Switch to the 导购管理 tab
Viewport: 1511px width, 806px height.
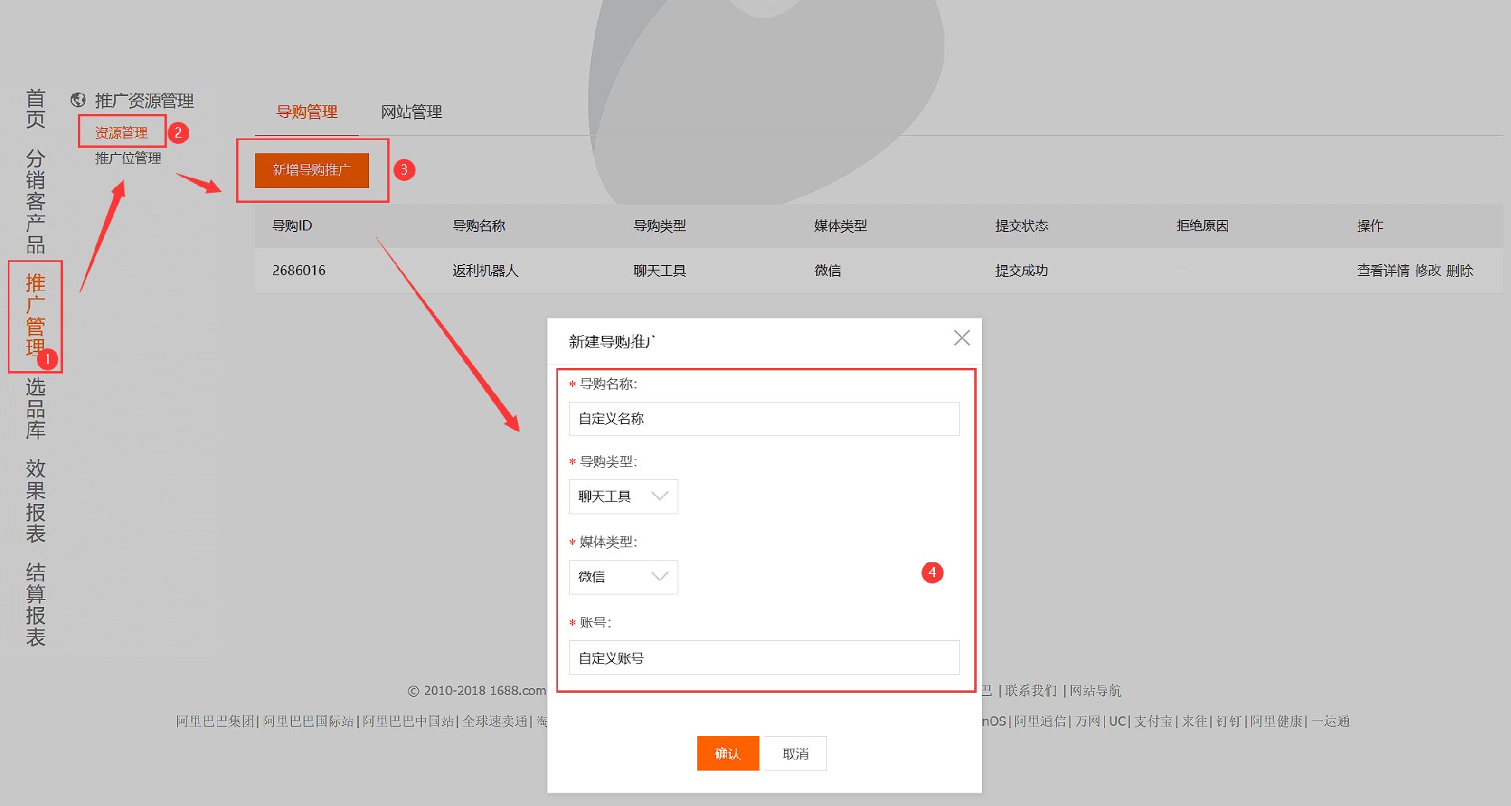[x=307, y=112]
